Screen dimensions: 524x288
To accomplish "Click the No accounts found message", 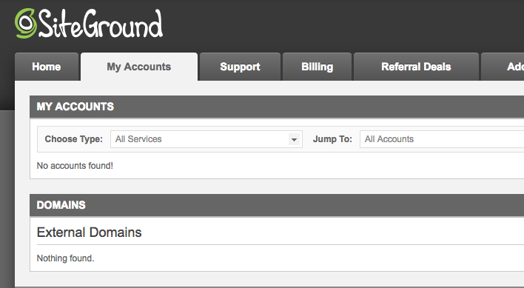I will pos(75,166).
